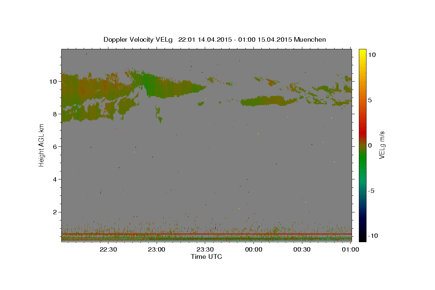Click the colorbar value -10 label

373,236
